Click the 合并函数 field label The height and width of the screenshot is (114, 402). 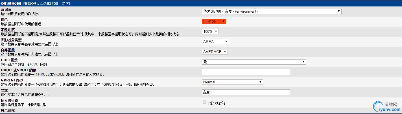(x=8, y=50)
